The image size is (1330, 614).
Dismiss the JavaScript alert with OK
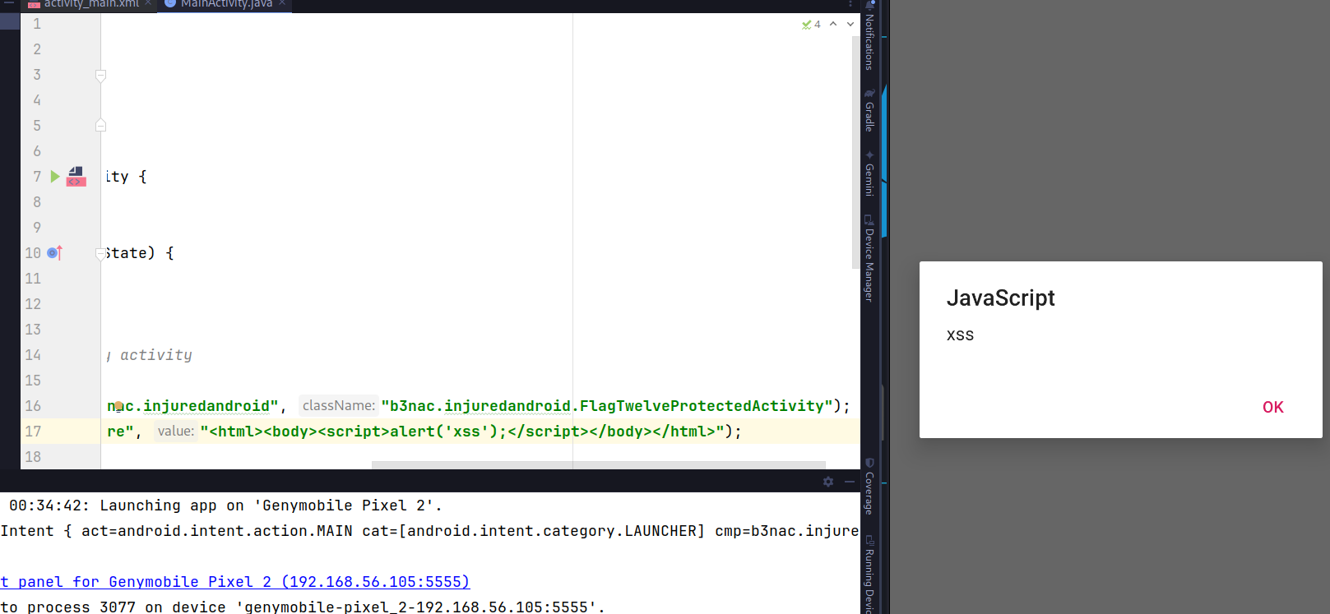point(1273,407)
